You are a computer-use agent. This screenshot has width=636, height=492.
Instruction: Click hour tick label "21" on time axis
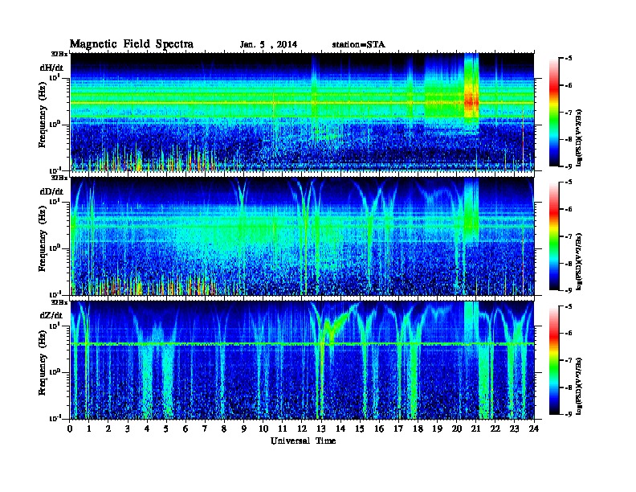[475, 428]
